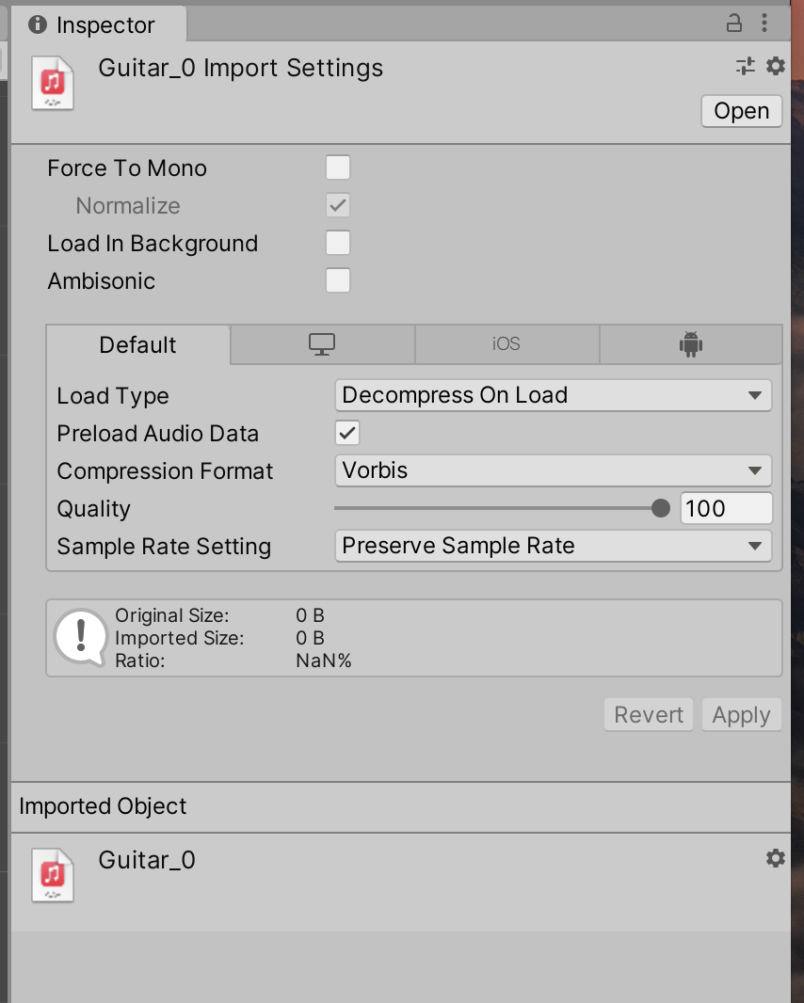
Task: Toggle the Load In Background checkbox
Action: click(x=337, y=244)
